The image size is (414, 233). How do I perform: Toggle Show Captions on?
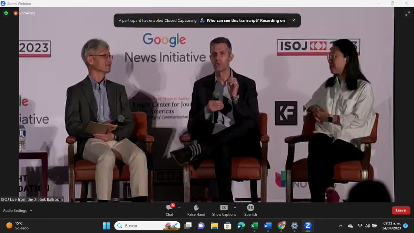(x=224, y=210)
